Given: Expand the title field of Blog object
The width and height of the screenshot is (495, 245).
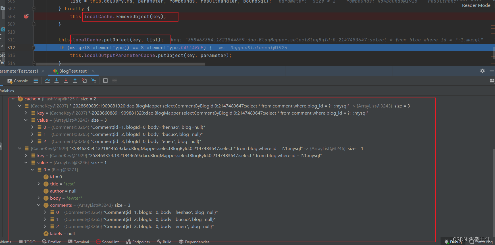Looking at the screenshot, I should 39,184.
